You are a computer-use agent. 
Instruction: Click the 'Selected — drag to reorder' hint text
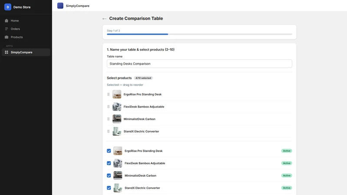point(125,85)
